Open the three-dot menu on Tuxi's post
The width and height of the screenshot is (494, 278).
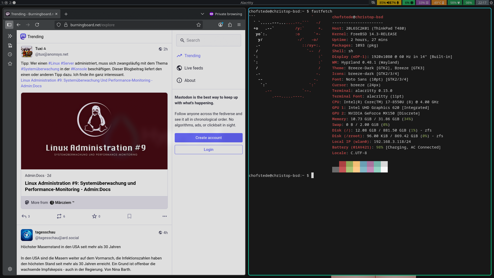[165, 216]
